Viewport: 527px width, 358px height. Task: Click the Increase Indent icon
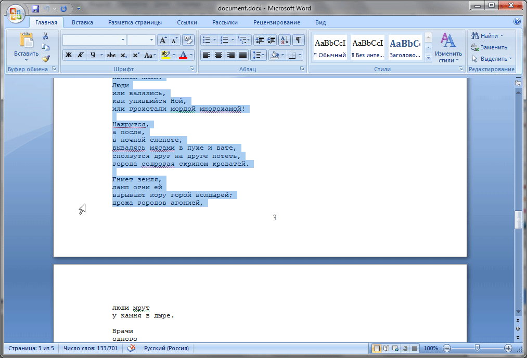271,40
